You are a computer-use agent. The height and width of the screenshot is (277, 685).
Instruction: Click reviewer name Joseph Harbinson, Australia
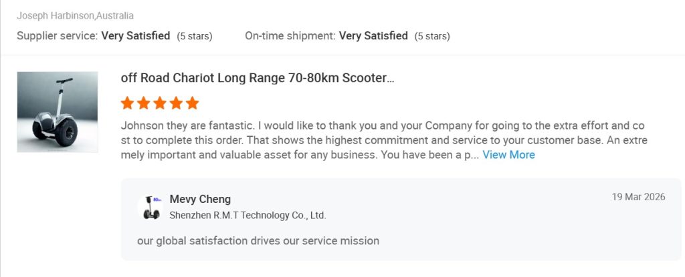pos(75,15)
